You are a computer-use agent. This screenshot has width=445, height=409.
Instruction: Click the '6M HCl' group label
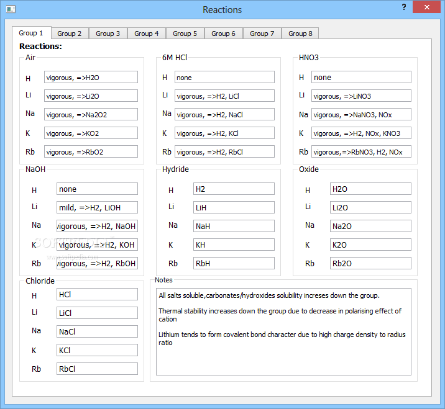(175, 58)
